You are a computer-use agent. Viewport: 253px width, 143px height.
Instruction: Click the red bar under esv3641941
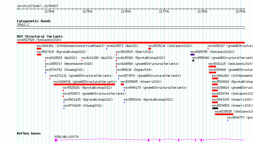[x=39, y=49]
